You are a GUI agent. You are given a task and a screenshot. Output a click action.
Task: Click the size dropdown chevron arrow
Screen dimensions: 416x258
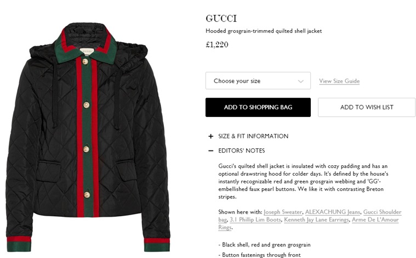tap(300, 81)
